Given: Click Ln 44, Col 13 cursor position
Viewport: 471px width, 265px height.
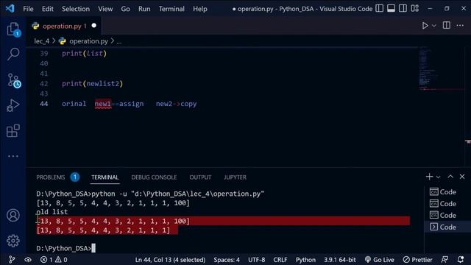Looking at the screenshot, I should click(x=170, y=260).
